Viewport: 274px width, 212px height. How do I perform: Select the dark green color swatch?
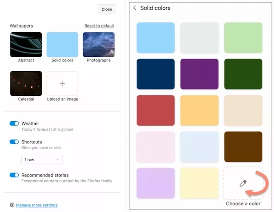pos(243,74)
